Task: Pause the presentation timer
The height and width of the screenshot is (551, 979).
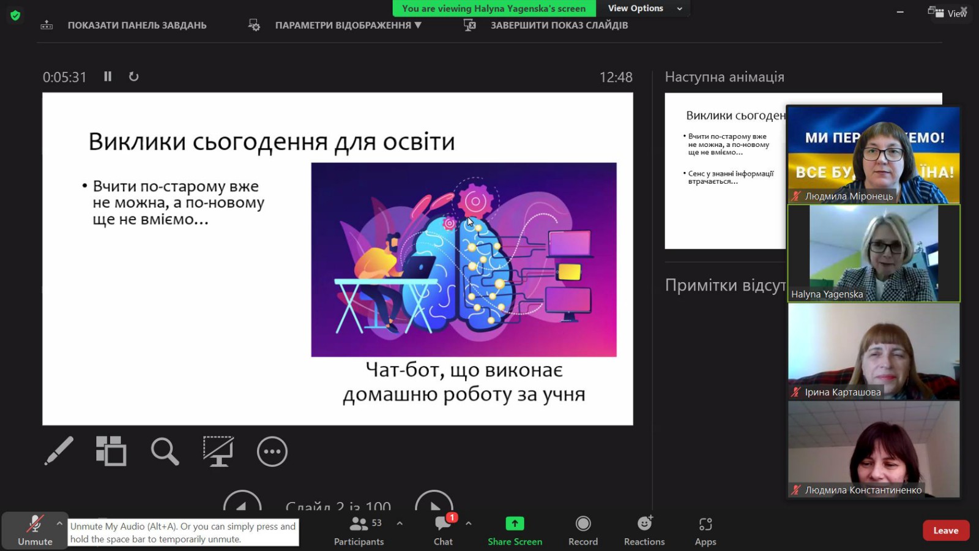Action: pyautogui.click(x=108, y=77)
